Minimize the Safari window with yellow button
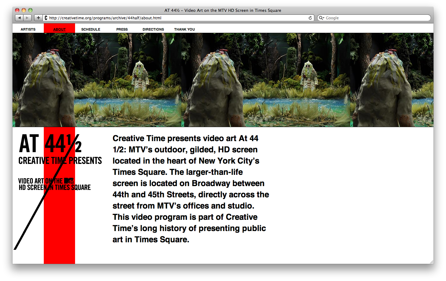The image size is (446, 281). (x=24, y=10)
